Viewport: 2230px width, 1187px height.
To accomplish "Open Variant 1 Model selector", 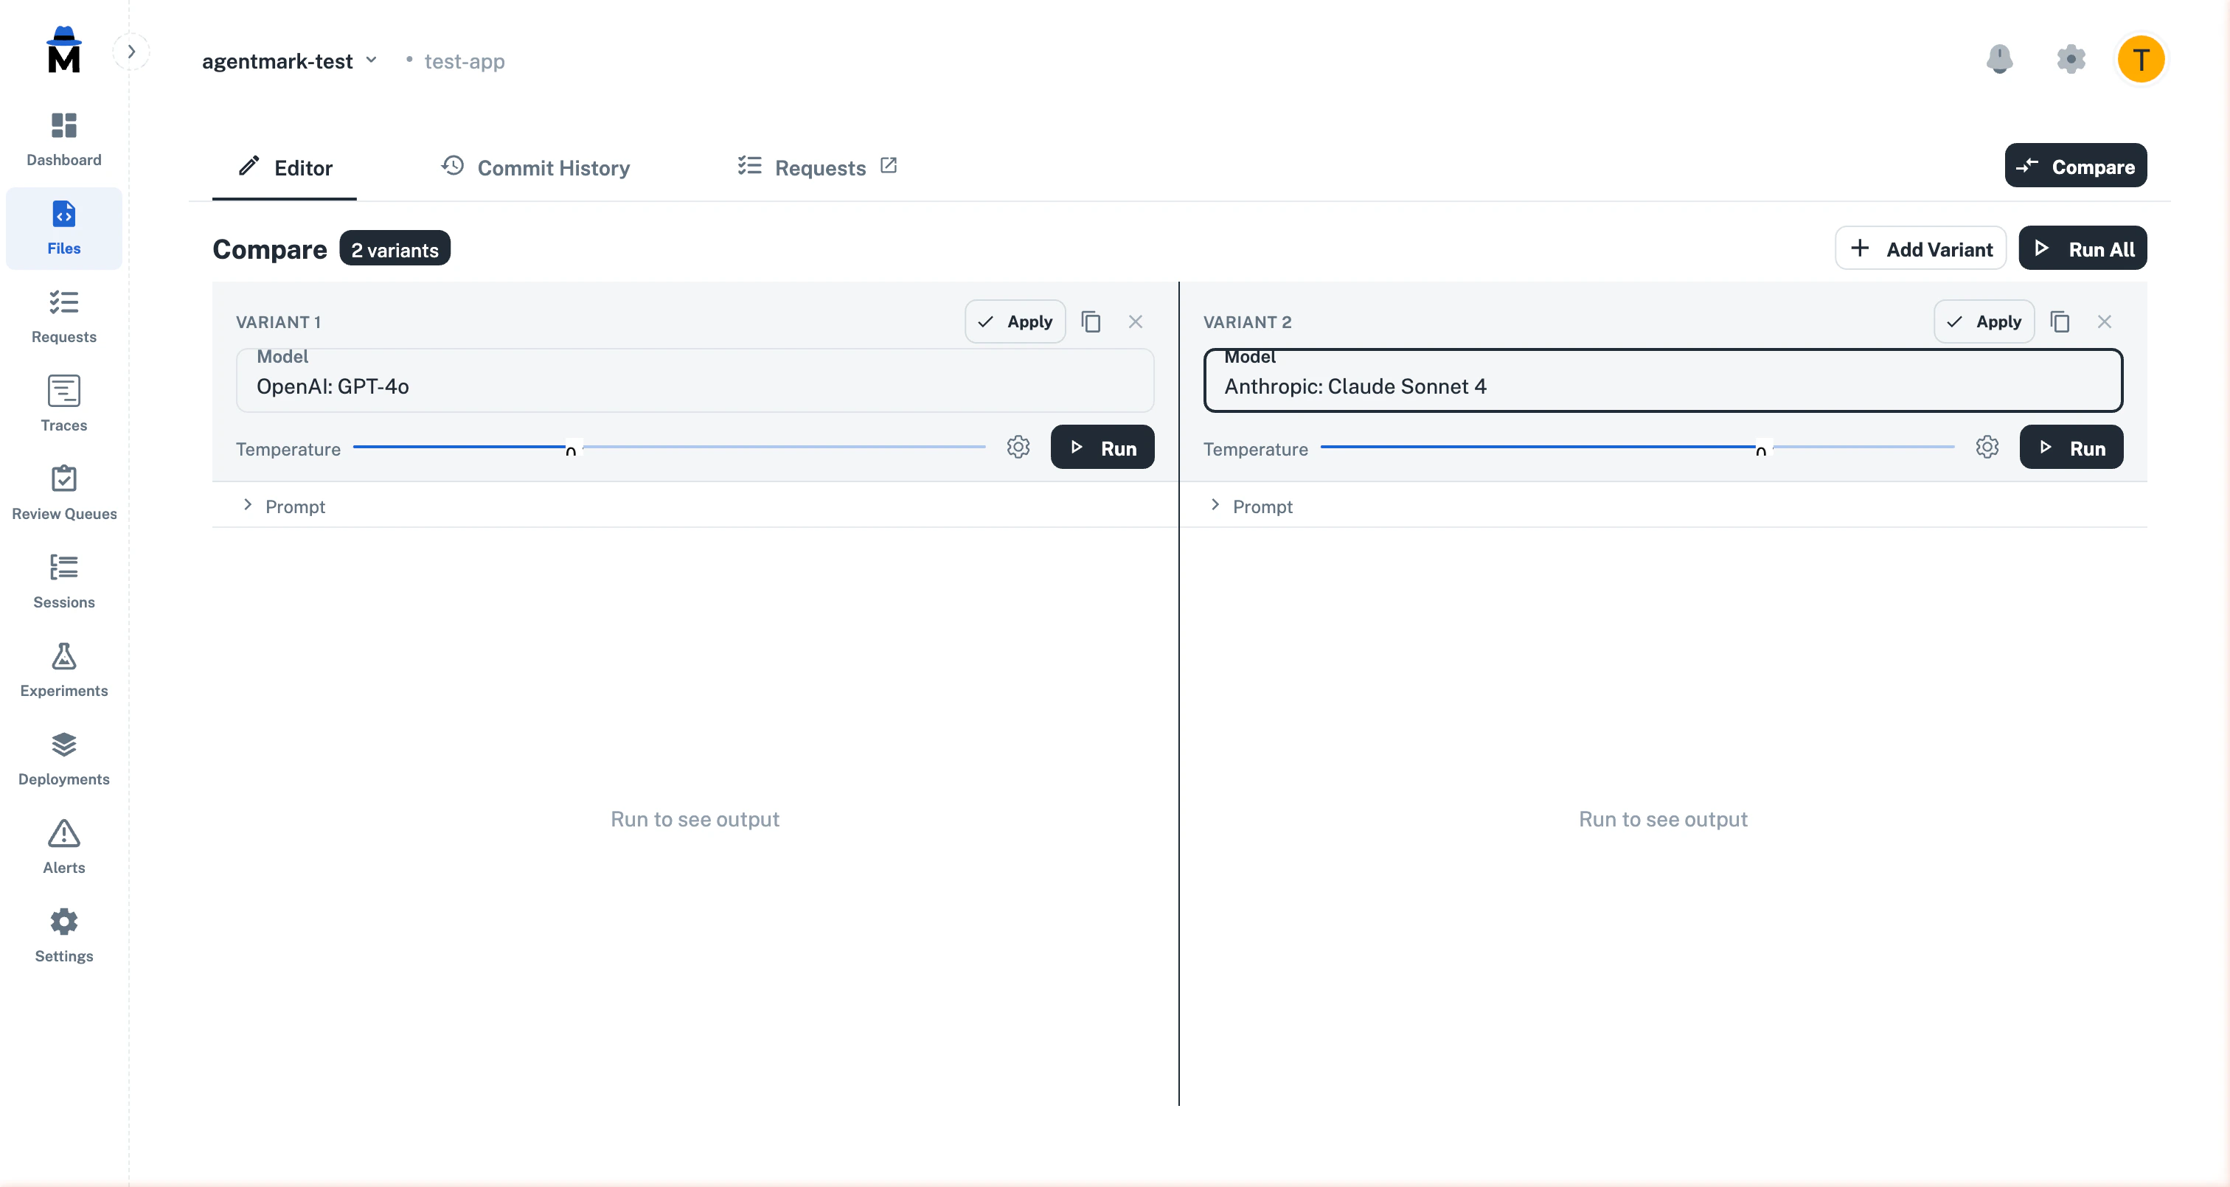I will (x=694, y=381).
